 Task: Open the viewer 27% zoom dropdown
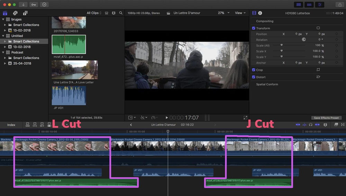pyautogui.click(x=223, y=13)
